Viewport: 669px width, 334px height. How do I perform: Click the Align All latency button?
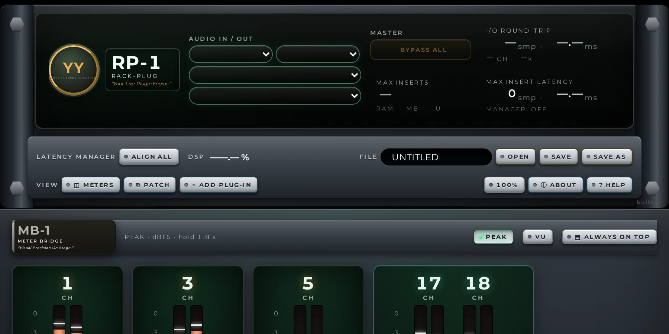tap(149, 157)
